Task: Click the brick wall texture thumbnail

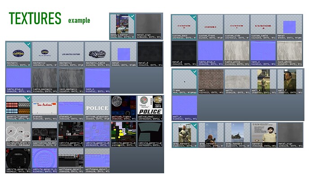Action: (x=211, y=82)
